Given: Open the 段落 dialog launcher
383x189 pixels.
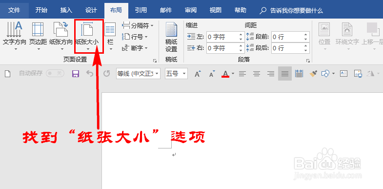Looking at the screenshot, I should [x=308, y=61].
